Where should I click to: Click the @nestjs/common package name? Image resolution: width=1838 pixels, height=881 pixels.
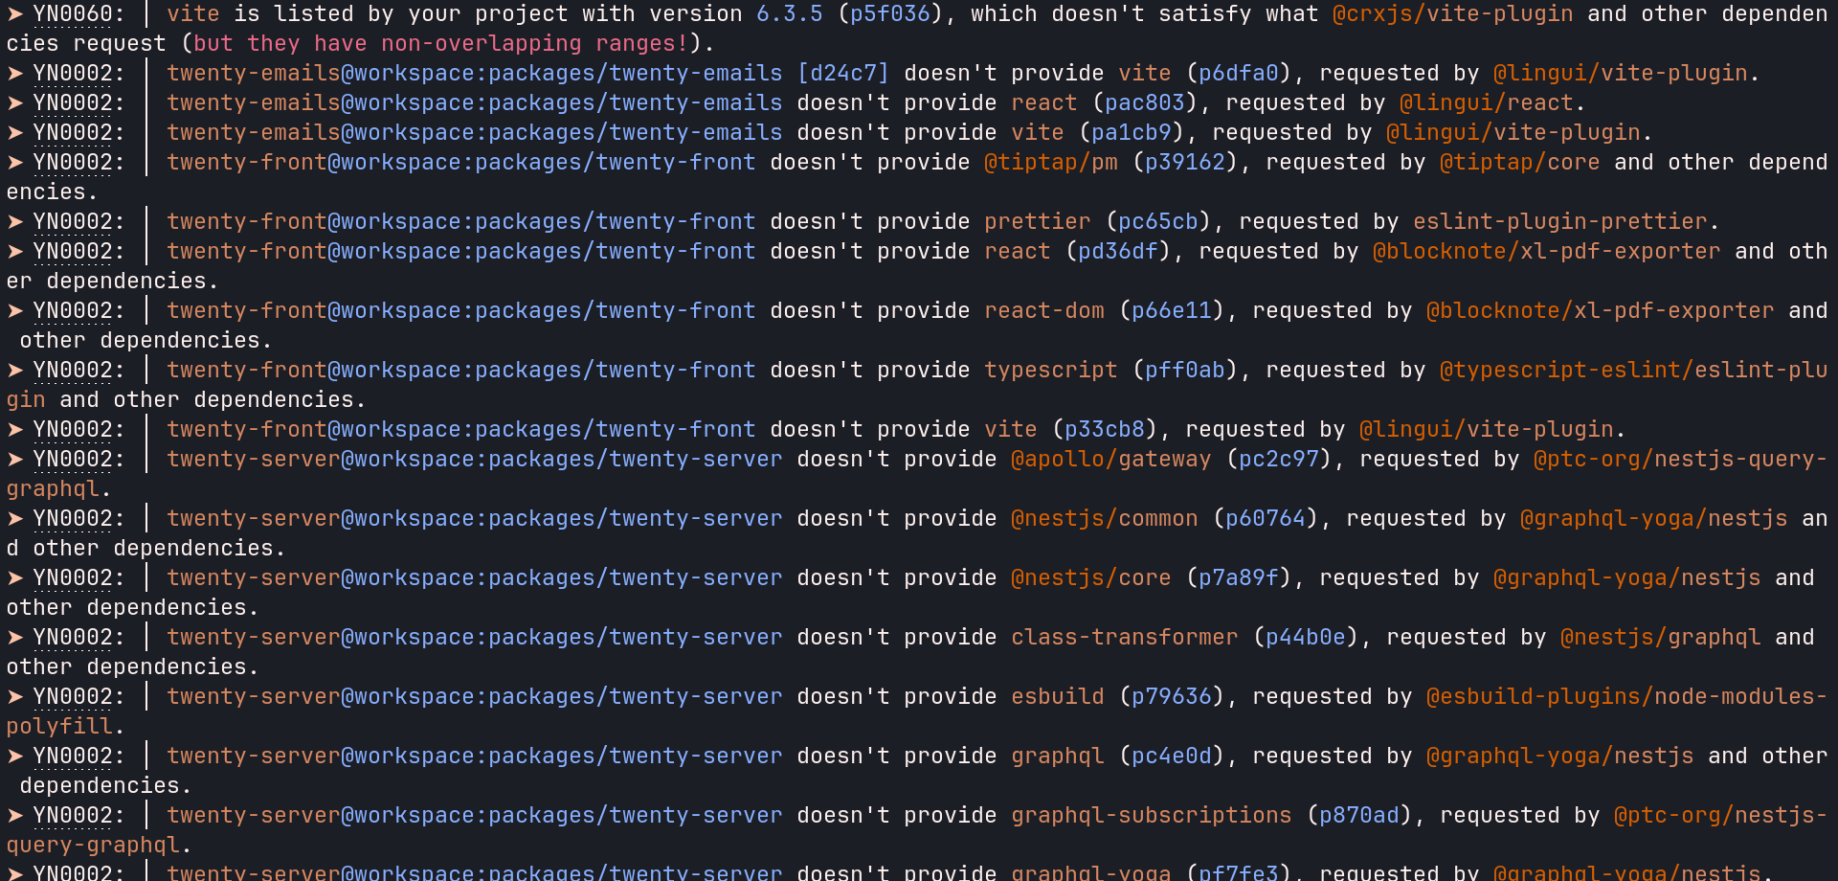[x=1105, y=519]
